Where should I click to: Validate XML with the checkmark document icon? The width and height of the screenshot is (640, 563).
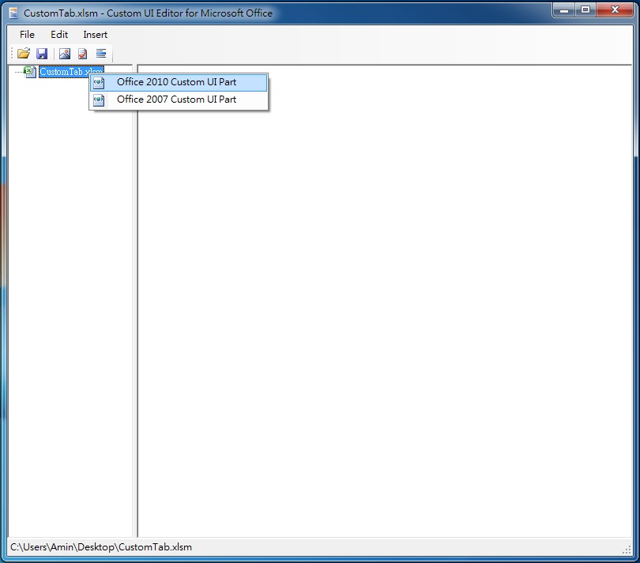82,53
